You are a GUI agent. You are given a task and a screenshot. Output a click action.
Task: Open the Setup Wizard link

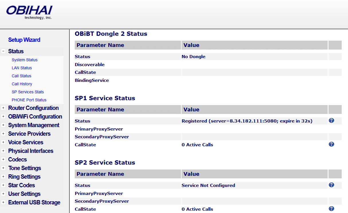point(24,40)
